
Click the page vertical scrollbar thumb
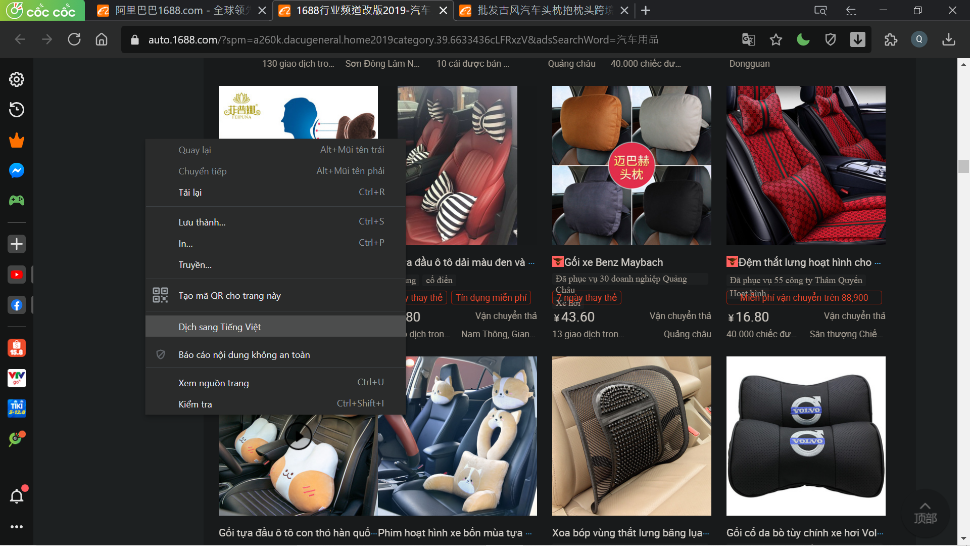point(963,166)
